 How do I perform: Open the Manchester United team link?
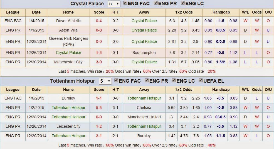pyautogui.click(x=144, y=117)
